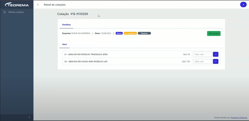Open the user avatar 'A' menu
Viewport: 249px width, 121px height.
243,5
